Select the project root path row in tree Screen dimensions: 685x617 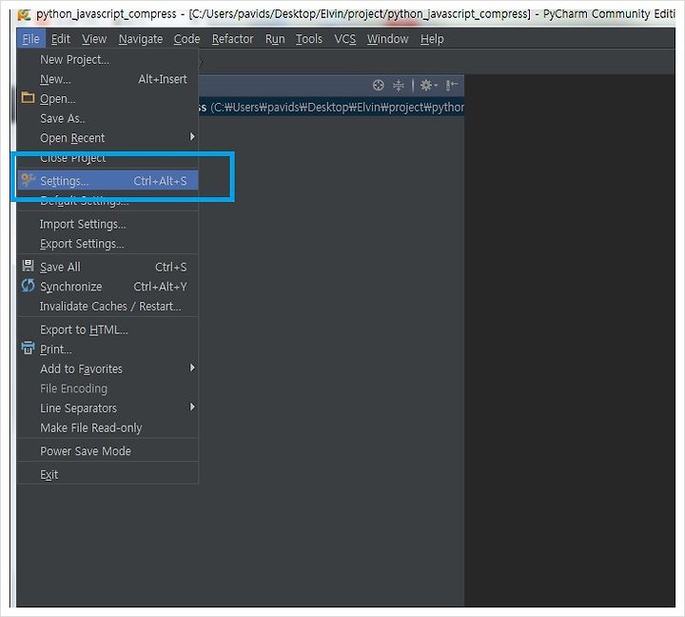[331, 108]
